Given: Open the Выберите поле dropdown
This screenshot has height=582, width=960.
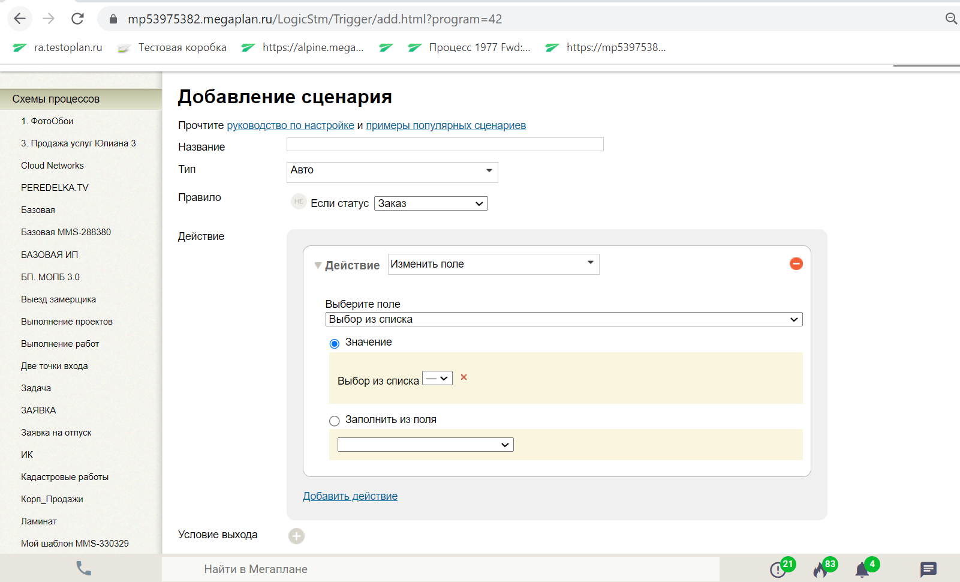Looking at the screenshot, I should point(564,319).
